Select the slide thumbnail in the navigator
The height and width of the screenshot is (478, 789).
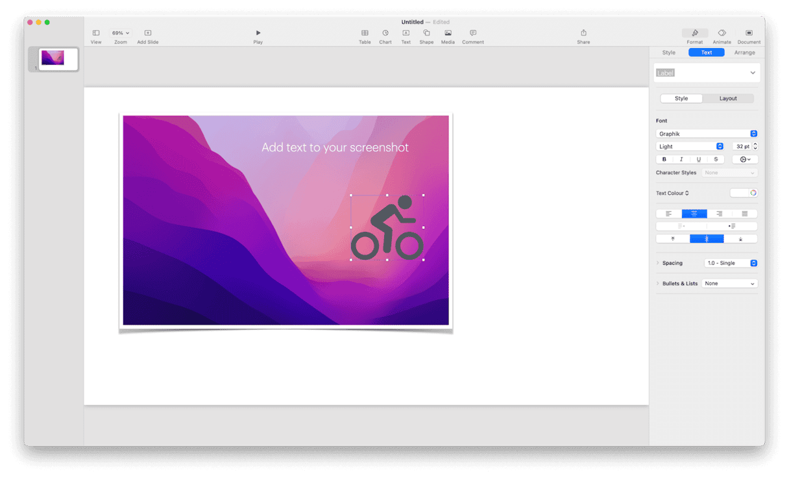coord(57,58)
